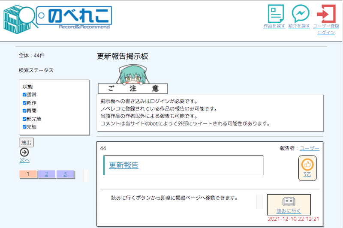Click the ユーザー登録 login arrow icon
The image size is (343, 228).
[x=326, y=14]
